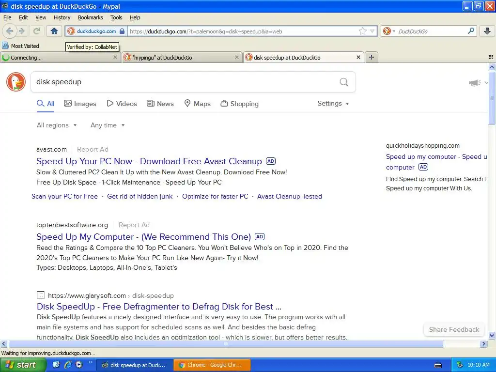Open Speed Up Your PC Now Avast link

pyautogui.click(x=149, y=161)
